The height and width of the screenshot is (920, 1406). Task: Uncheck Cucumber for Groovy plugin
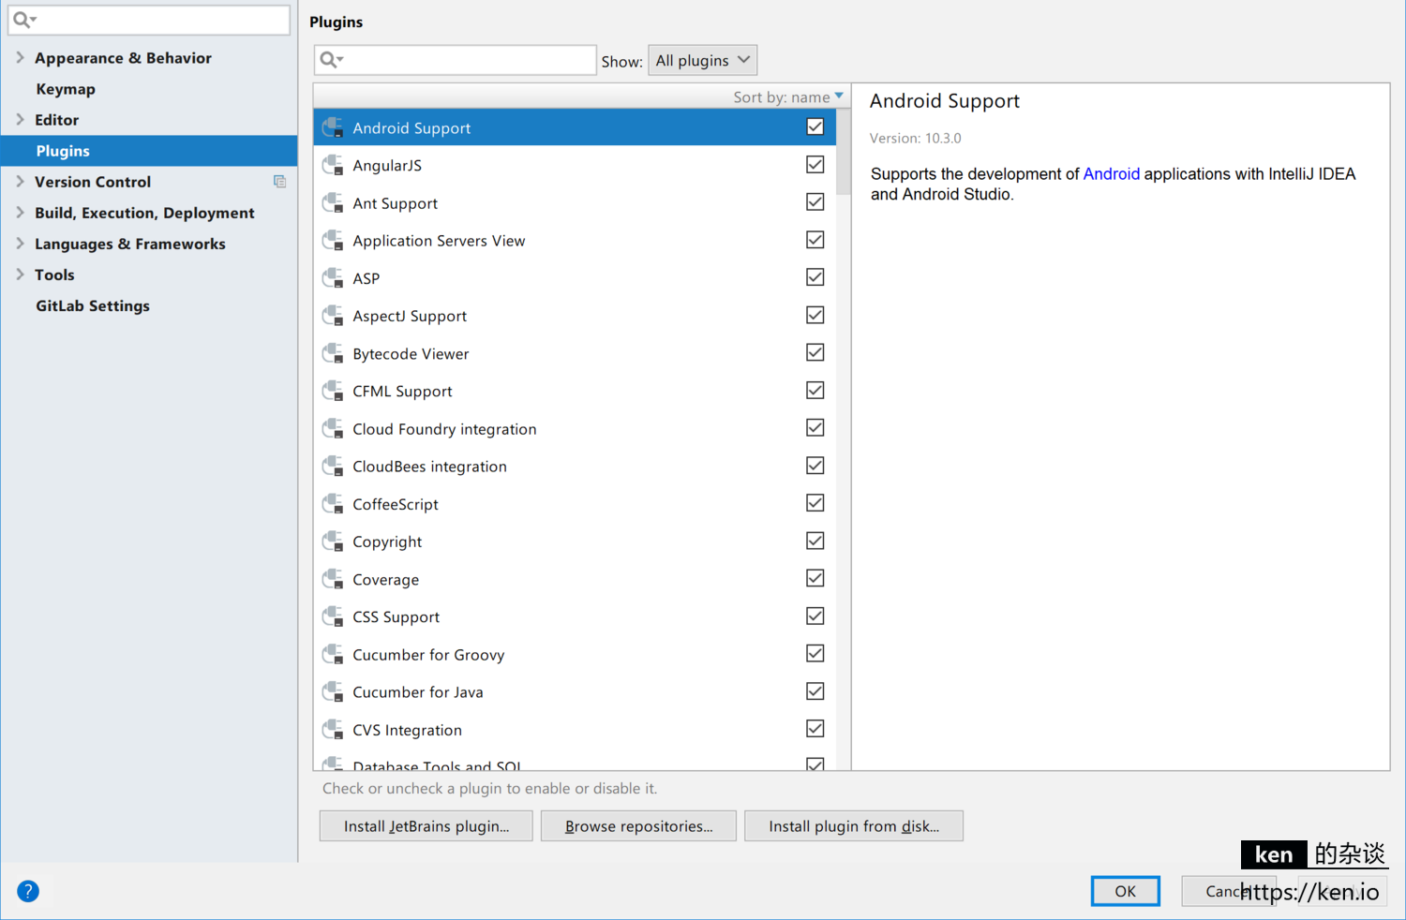click(x=815, y=653)
